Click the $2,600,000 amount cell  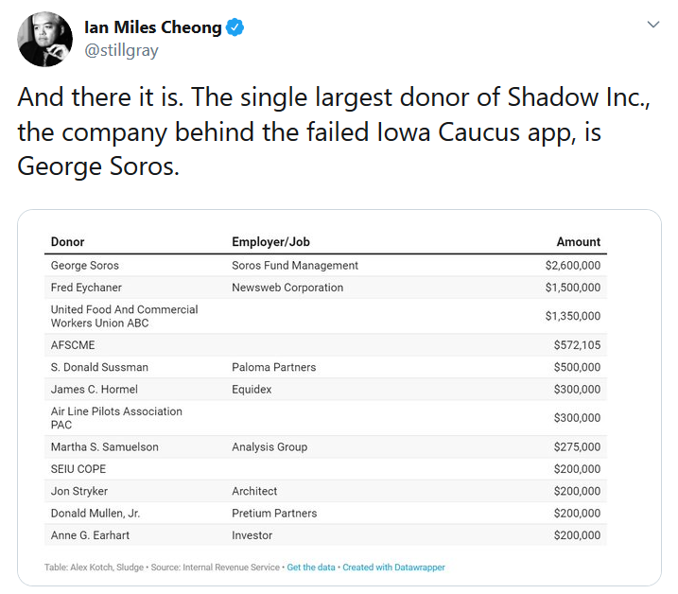point(572,266)
